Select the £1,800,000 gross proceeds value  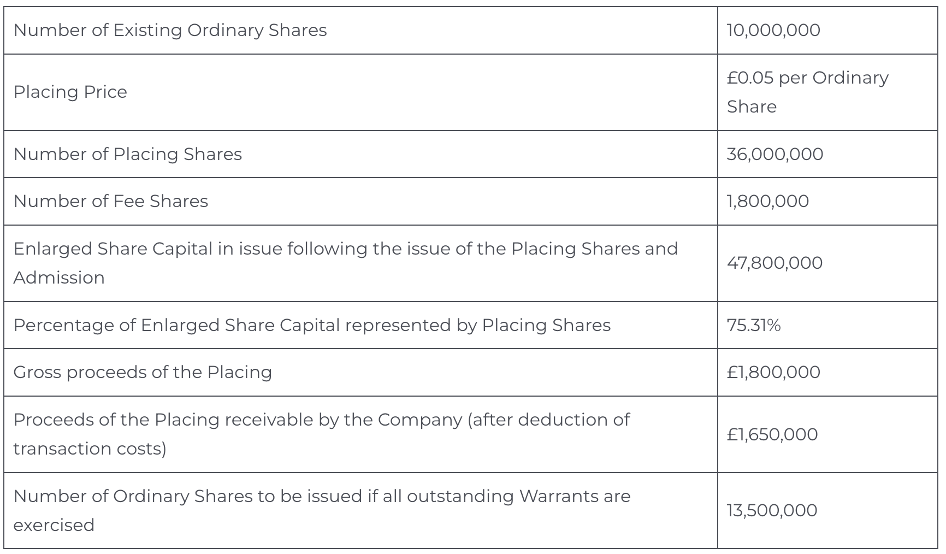(773, 372)
